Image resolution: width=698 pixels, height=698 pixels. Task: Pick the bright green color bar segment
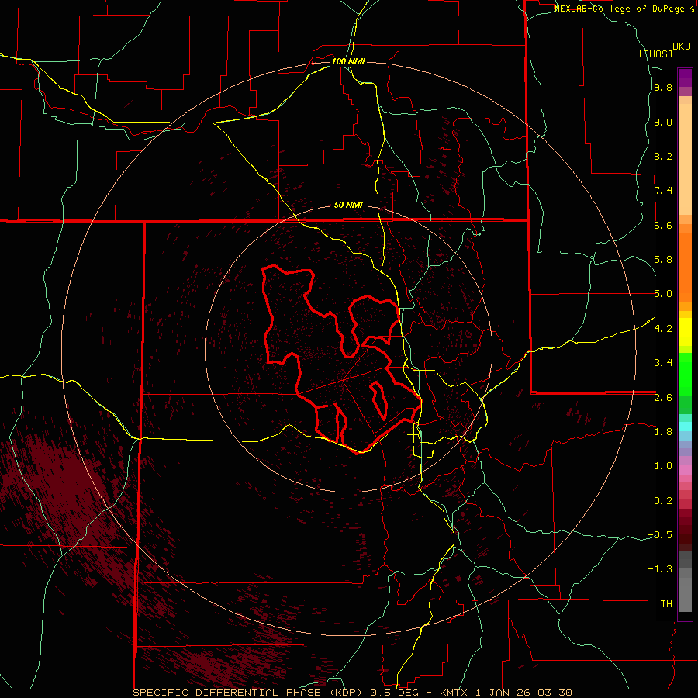685,375
